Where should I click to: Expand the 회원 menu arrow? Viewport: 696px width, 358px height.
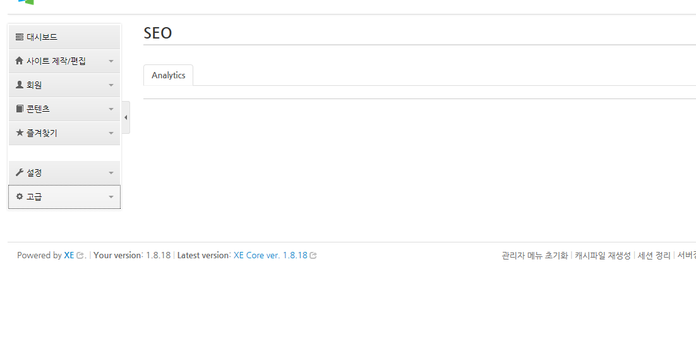pyautogui.click(x=111, y=85)
